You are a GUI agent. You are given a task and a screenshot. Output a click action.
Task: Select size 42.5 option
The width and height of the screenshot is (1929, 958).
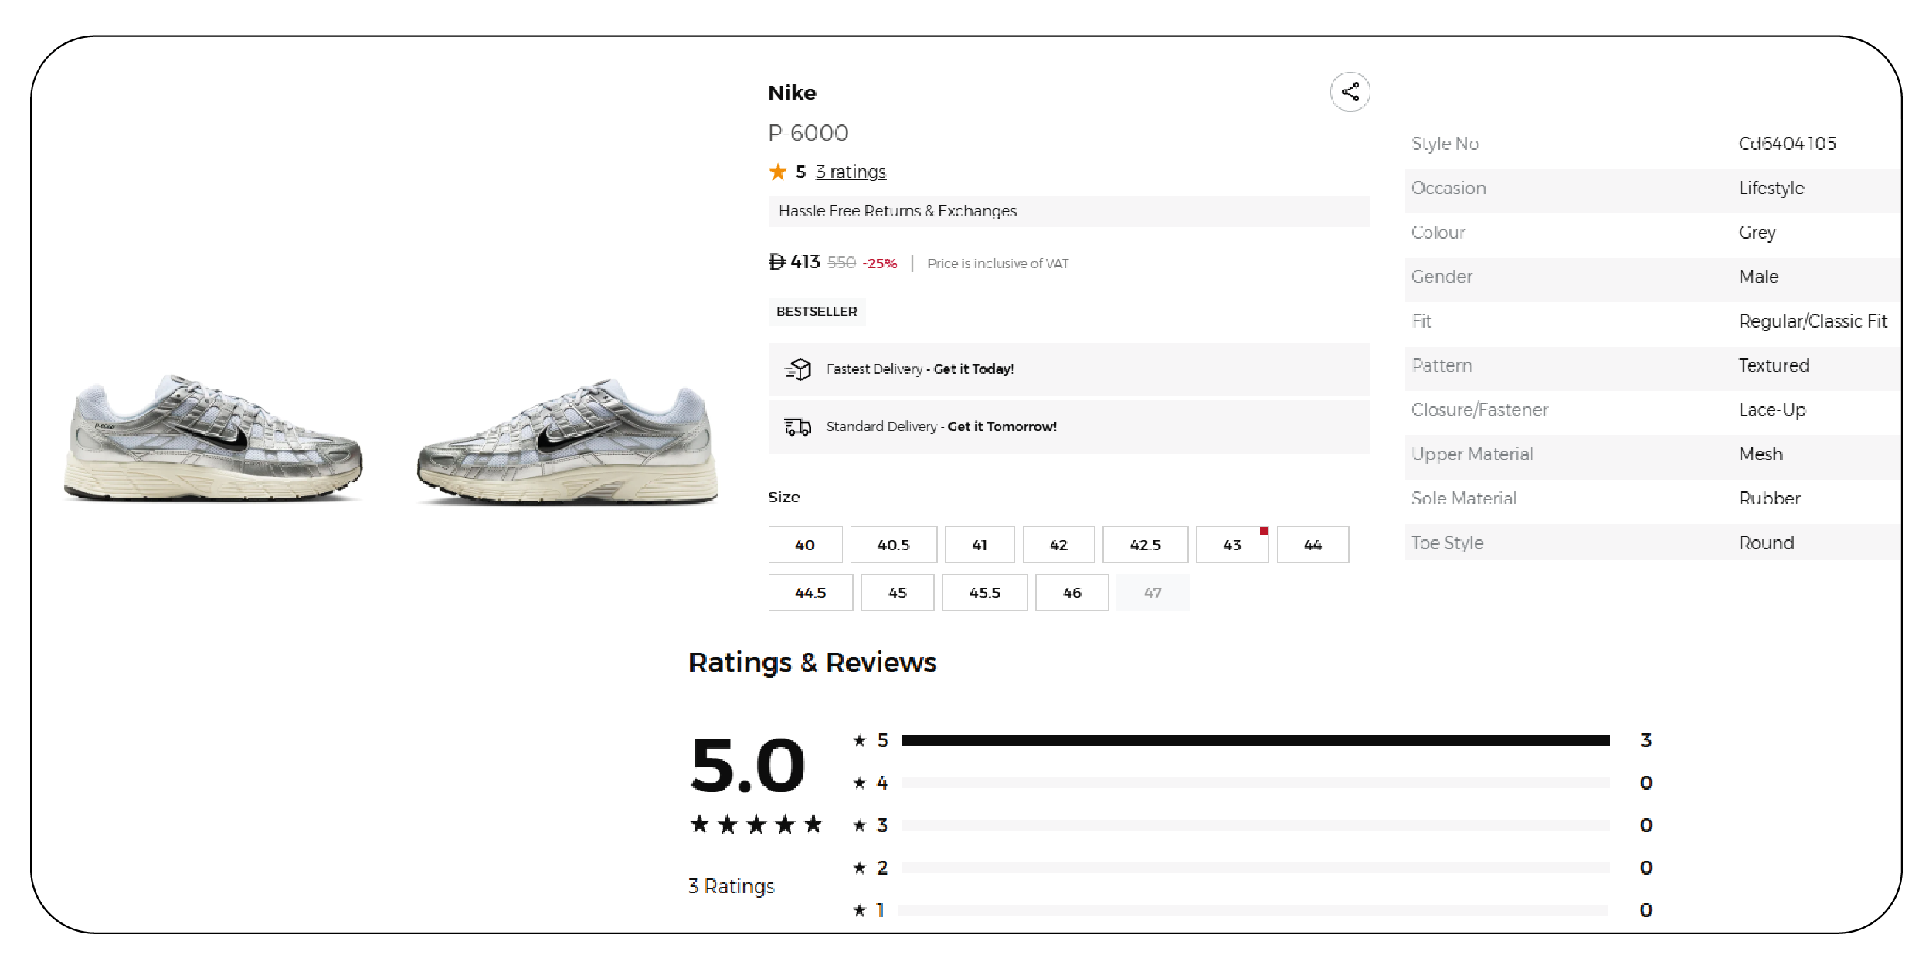[1145, 545]
